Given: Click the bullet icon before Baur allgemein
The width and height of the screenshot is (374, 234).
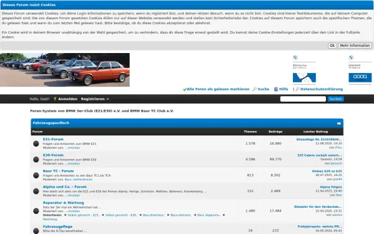Looking at the screenshot, I should (195, 215).
